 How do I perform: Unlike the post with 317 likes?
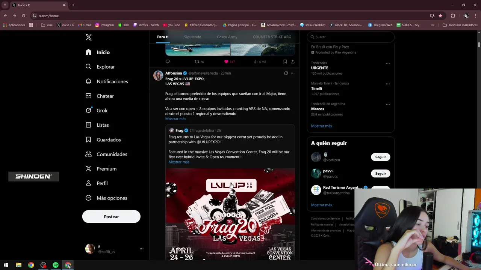pyautogui.click(x=229, y=62)
